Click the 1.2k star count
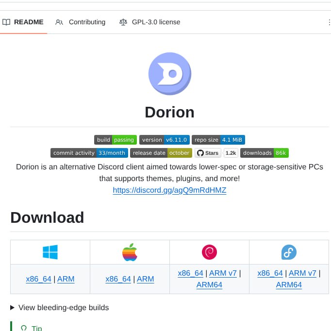This screenshot has height=331, width=331. pyautogui.click(x=231, y=153)
